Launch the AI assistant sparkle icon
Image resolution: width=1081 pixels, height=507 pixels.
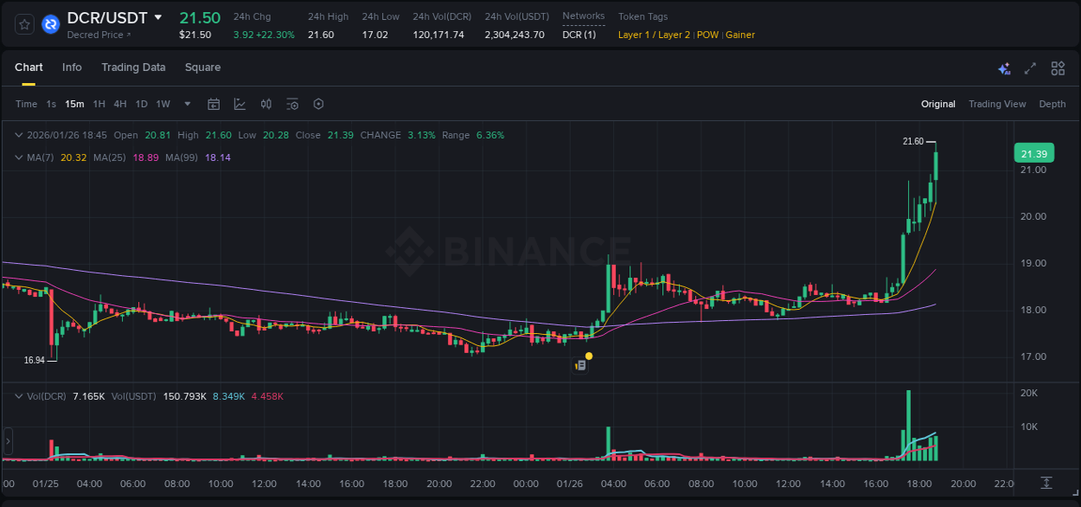1004,67
